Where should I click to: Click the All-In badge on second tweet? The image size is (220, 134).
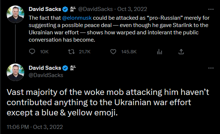[x=73, y=68]
